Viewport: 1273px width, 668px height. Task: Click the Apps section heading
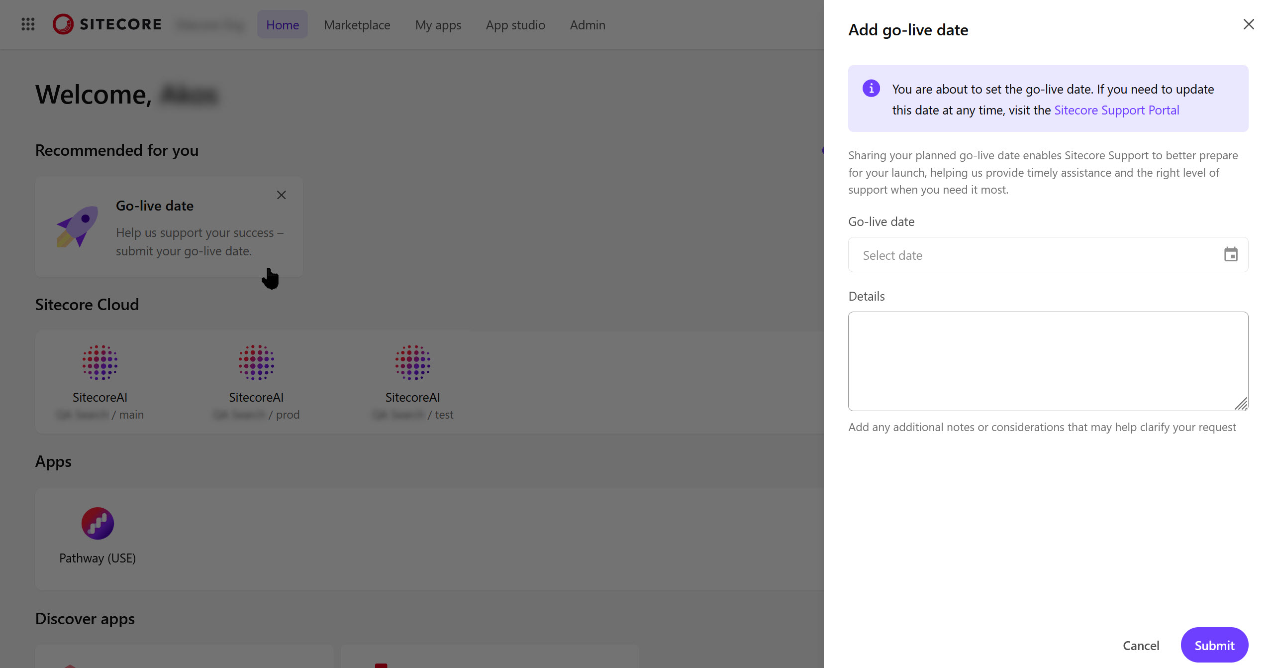coord(53,462)
